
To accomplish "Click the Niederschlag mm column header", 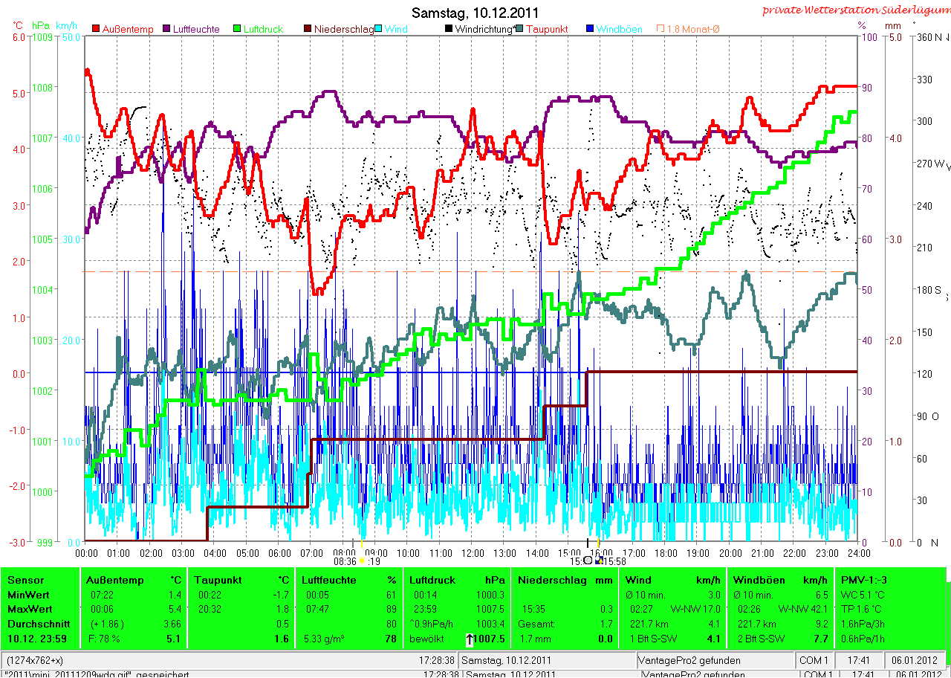I will 565,580.
